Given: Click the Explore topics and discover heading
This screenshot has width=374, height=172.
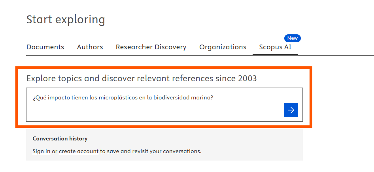Looking at the screenshot, I should [142, 79].
